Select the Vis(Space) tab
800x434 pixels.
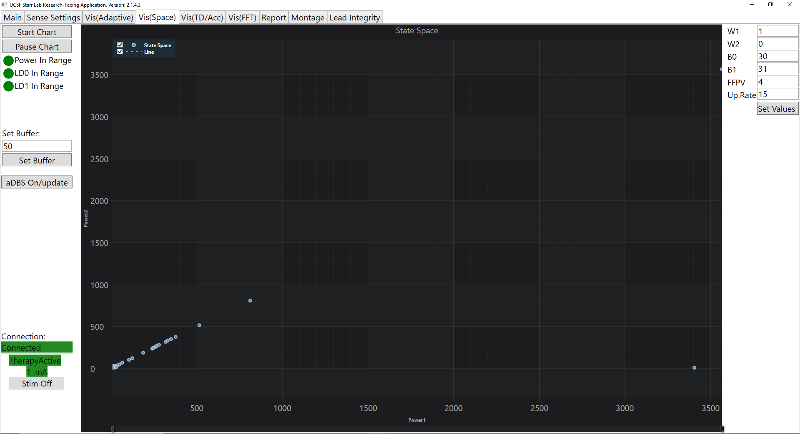pos(157,17)
